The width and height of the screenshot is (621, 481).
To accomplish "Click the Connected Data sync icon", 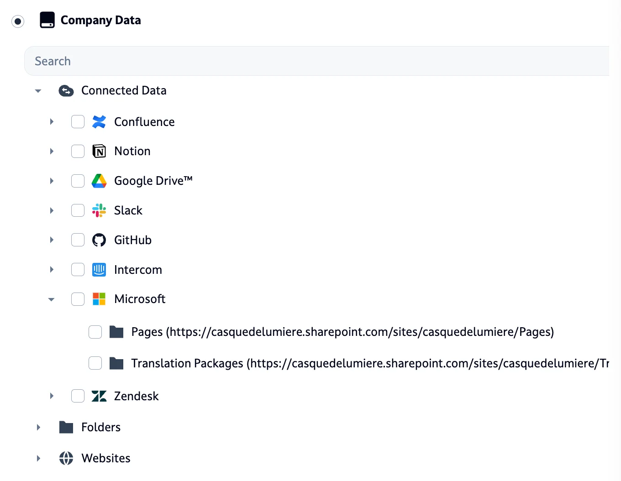I will click(66, 91).
